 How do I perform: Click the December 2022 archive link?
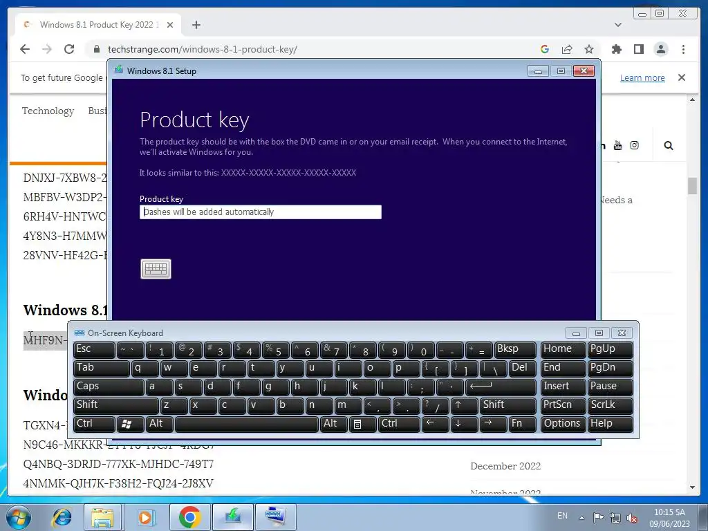505,466
